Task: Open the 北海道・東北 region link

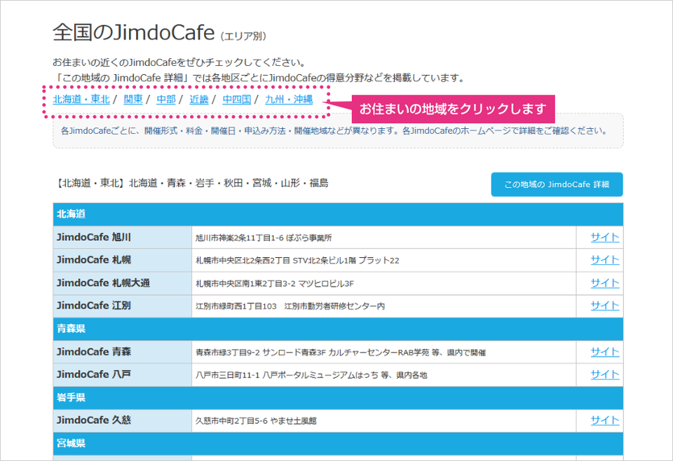Action: click(81, 99)
